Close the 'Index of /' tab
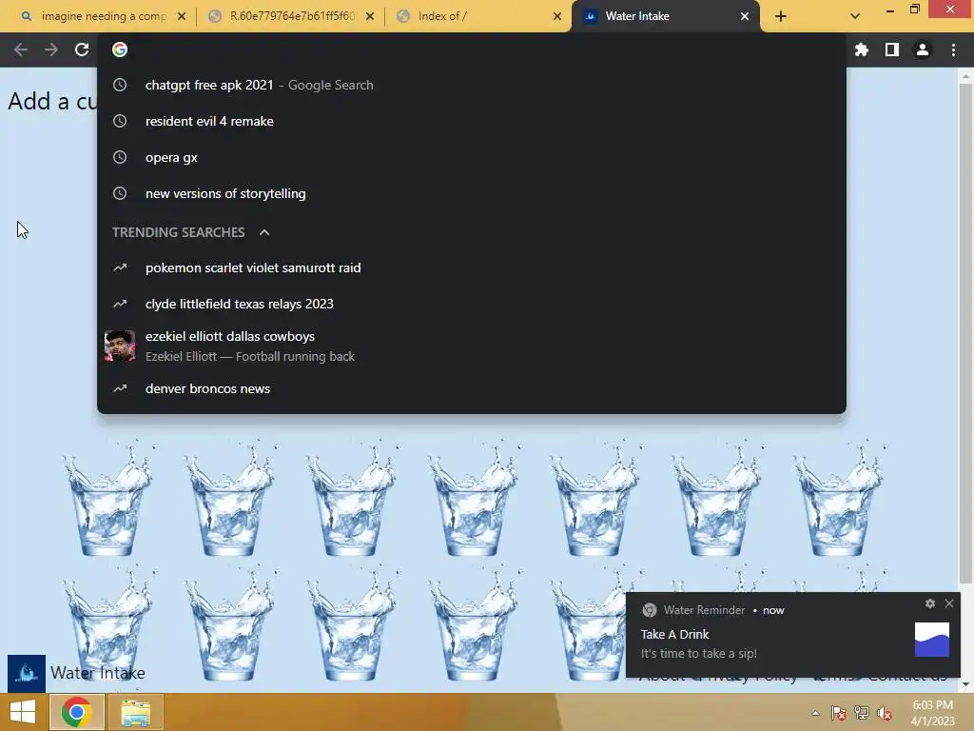The height and width of the screenshot is (731, 974). click(x=557, y=16)
